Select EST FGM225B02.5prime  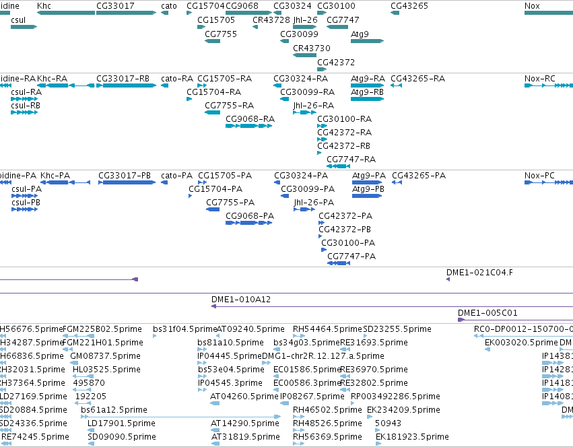79,336
